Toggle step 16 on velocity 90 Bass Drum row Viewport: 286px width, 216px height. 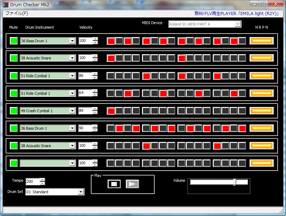242,128
